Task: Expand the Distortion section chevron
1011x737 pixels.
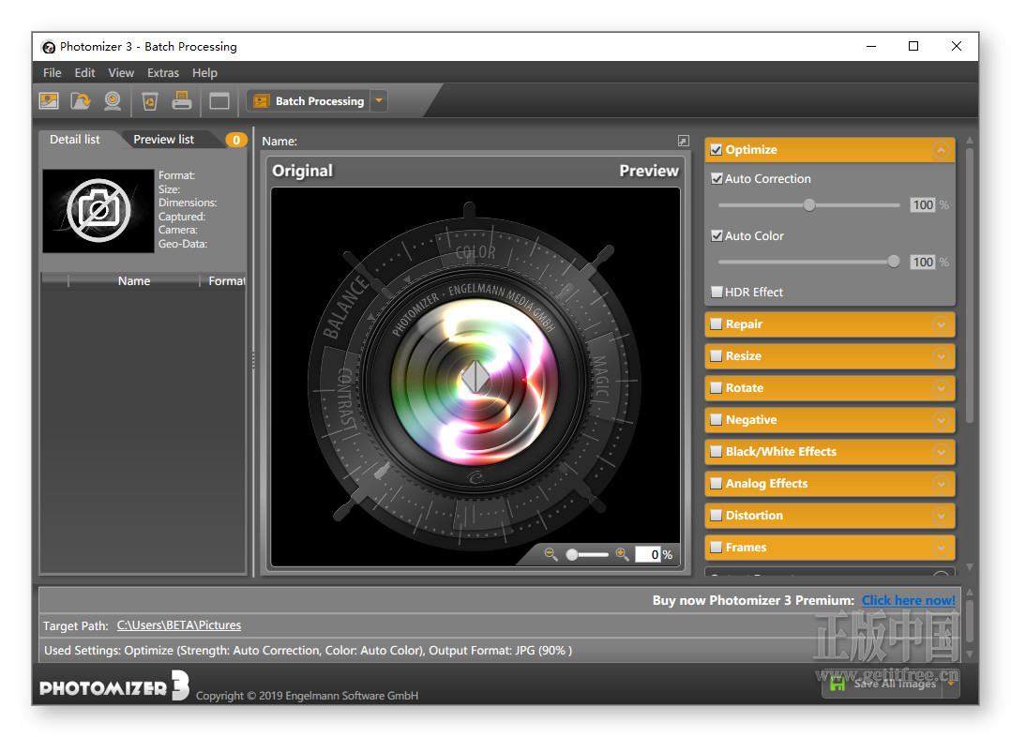Action: (x=941, y=515)
